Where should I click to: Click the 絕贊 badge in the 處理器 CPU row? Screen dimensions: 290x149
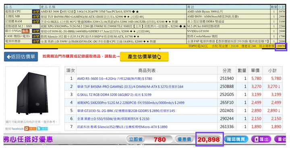click(36, 12)
